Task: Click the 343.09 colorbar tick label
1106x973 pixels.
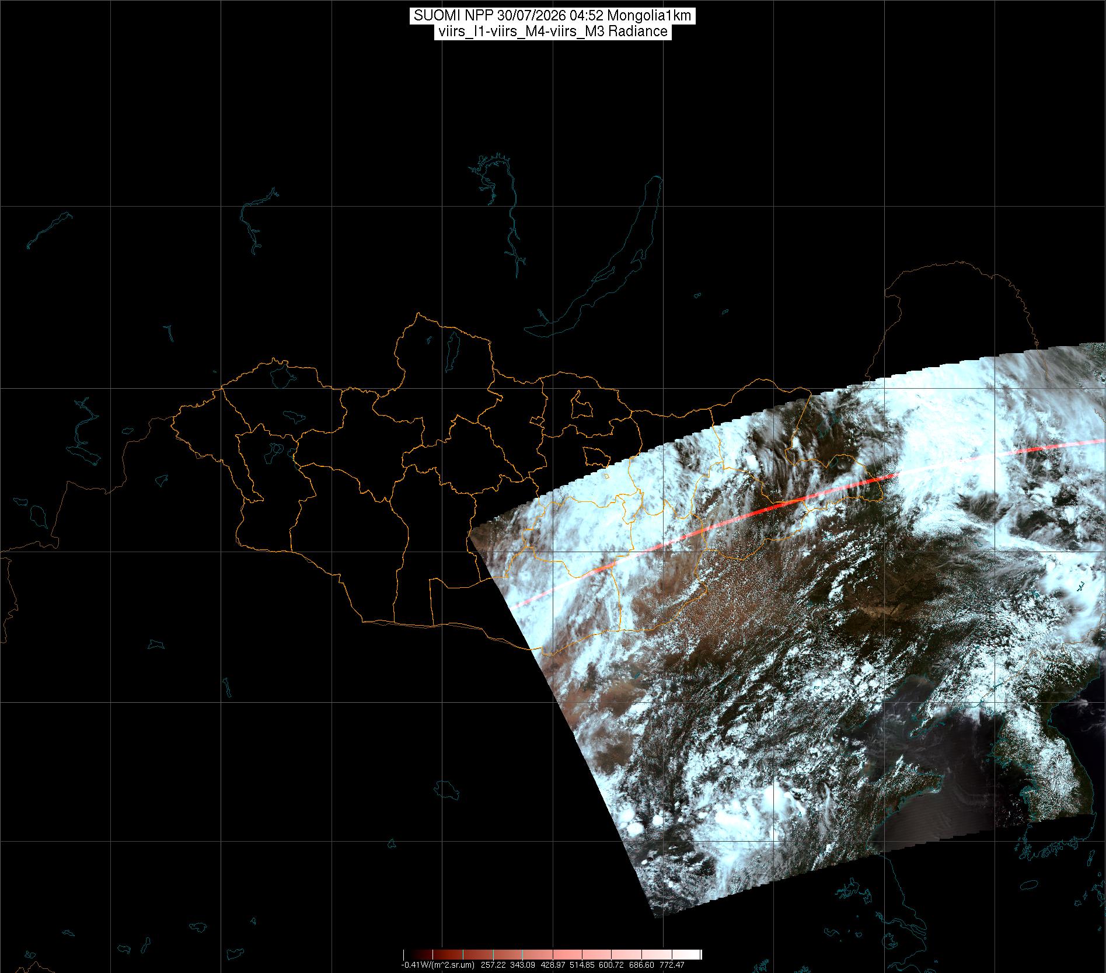Action: click(522, 965)
